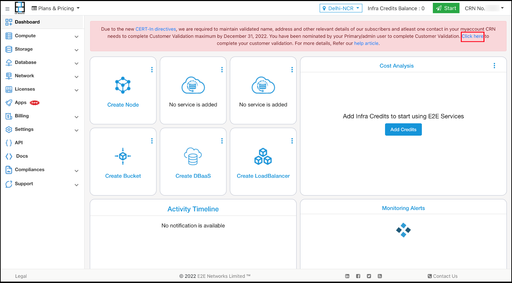Click the Licenses icon in sidebar

[9, 90]
